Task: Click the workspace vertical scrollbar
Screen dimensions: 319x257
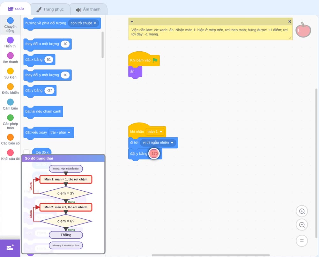Action: pos(316,163)
